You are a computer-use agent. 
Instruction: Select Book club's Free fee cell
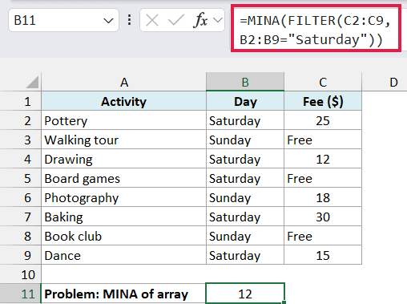[323, 236]
